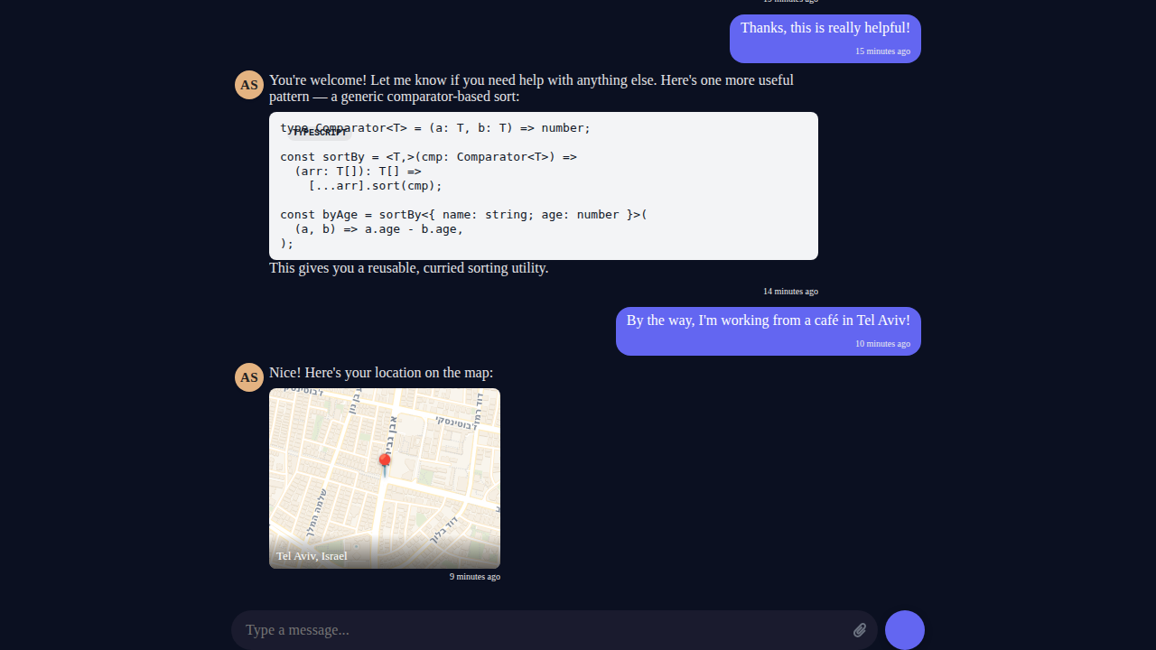Click the 9 minutes ago timestamp below the map
The height and width of the screenshot is (650, 1156).
point(474,576)
